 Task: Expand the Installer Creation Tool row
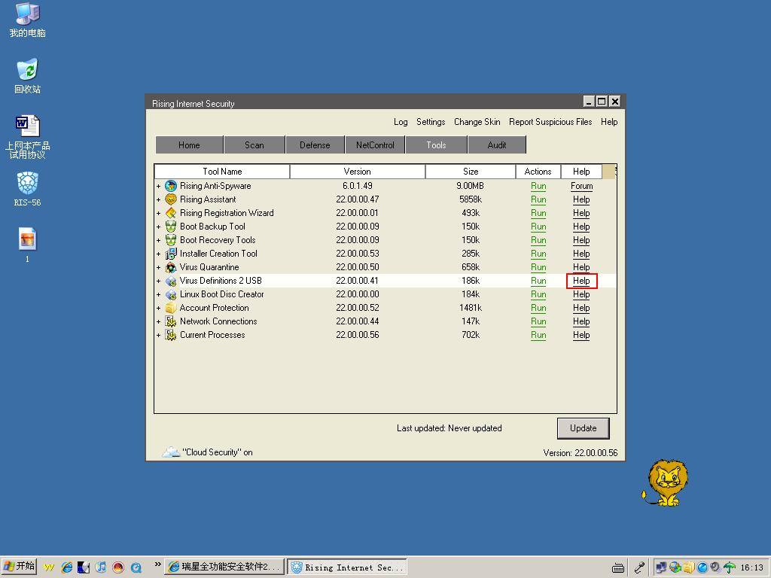158,254
